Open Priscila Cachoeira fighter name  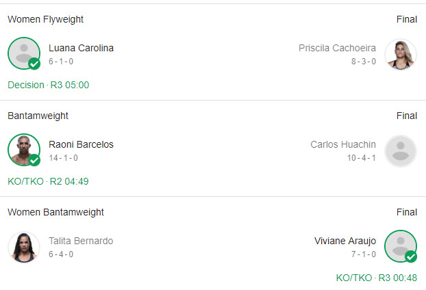[337, 48]
